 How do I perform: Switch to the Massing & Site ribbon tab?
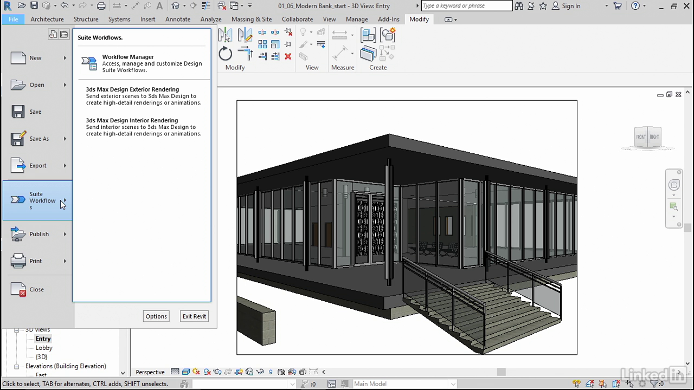252,19
